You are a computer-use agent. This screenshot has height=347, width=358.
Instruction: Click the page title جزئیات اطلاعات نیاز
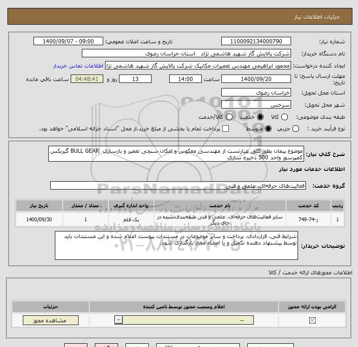click(317, 17)
